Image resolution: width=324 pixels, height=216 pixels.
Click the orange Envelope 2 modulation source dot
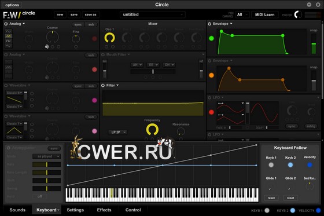click(x=211, y=75)
